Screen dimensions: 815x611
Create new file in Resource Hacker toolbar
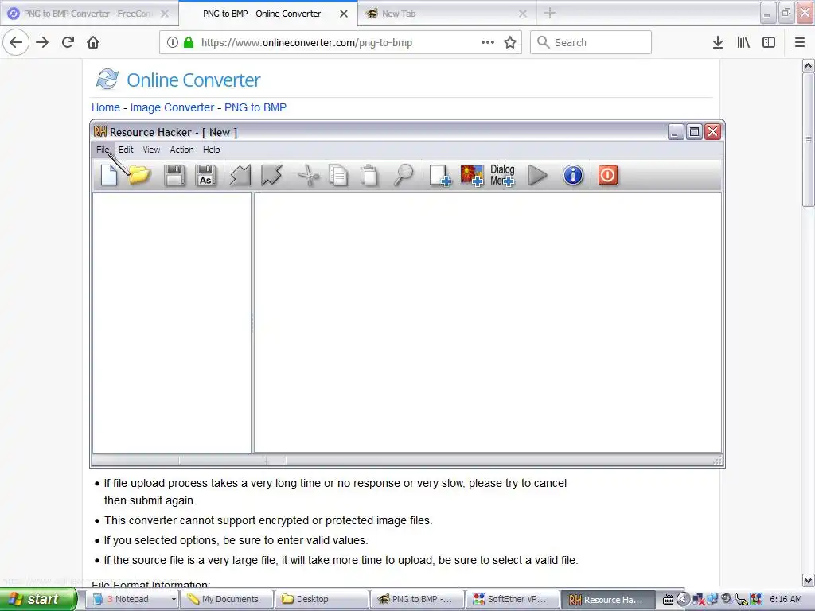[108, 175]
